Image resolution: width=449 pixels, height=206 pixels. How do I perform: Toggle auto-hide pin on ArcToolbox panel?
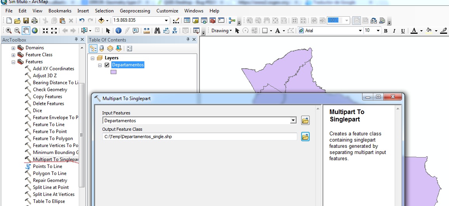coord(76,40)
